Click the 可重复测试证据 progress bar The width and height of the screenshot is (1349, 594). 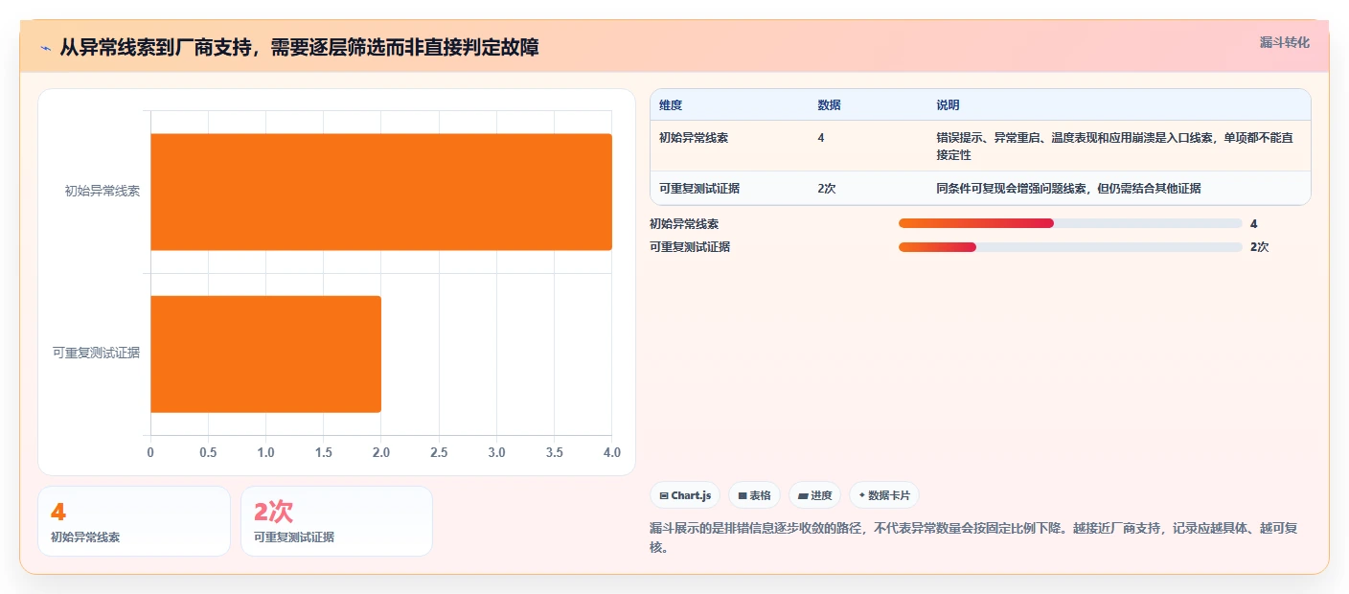pos(1070,246)
